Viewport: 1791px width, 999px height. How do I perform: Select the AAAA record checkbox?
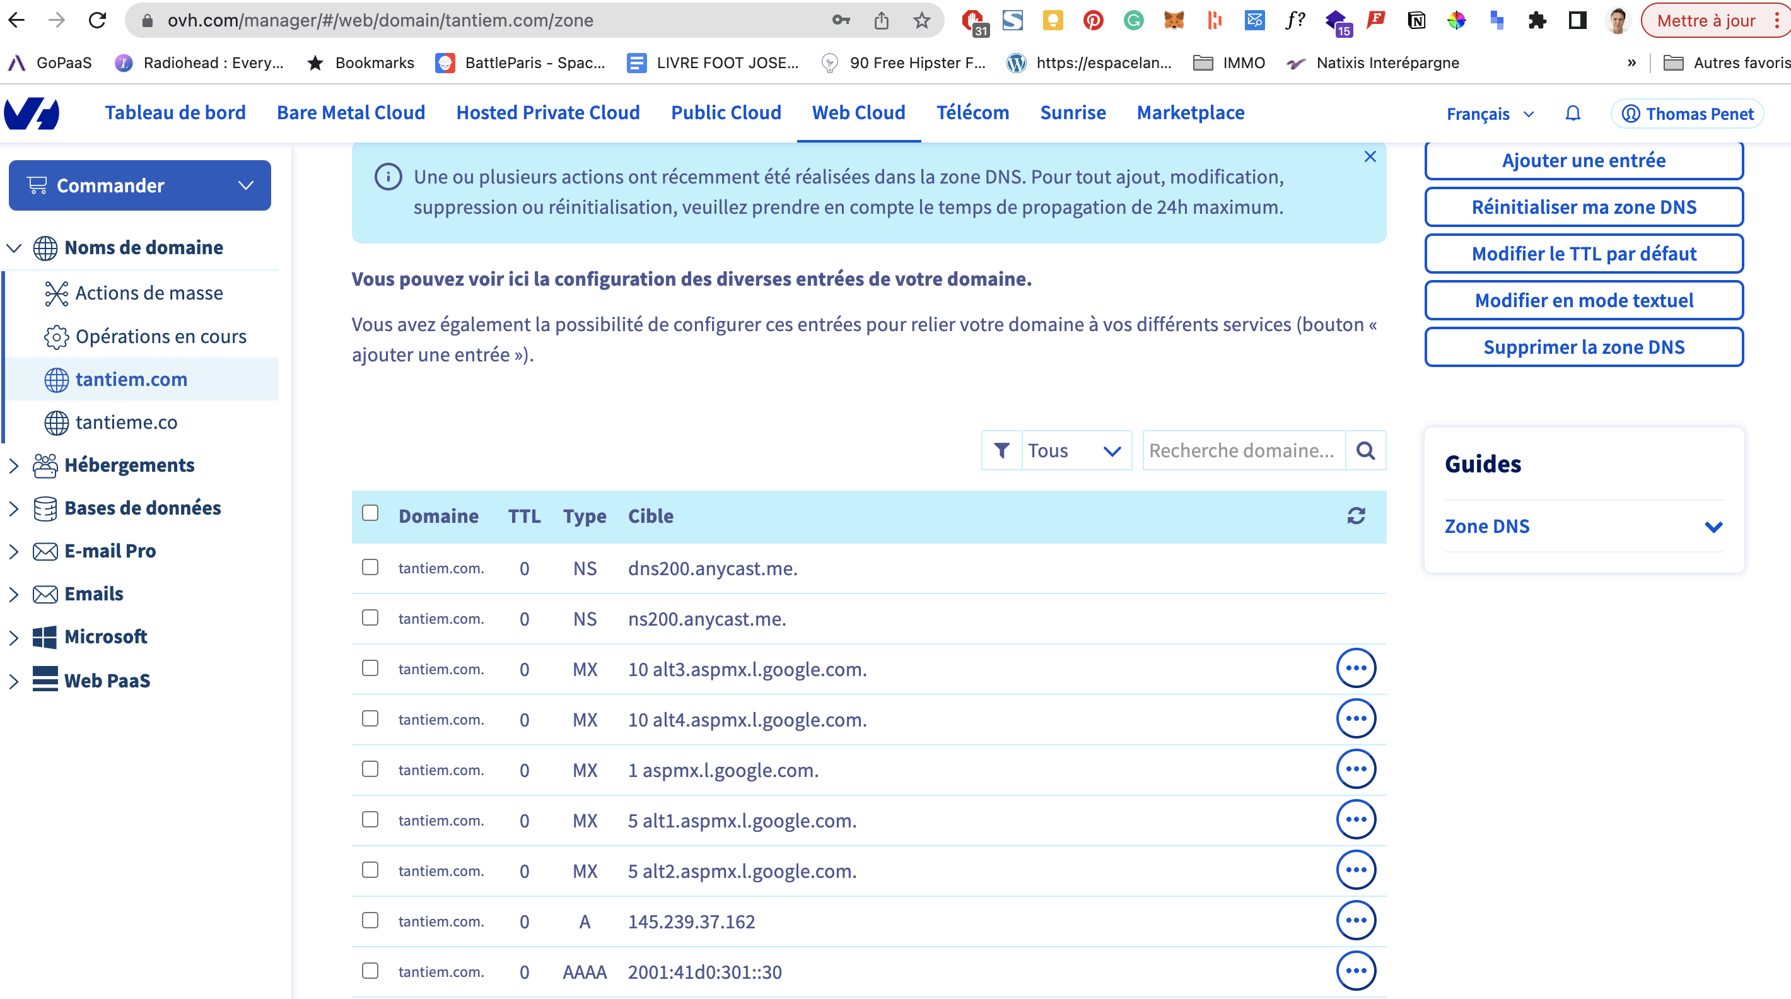370,971
